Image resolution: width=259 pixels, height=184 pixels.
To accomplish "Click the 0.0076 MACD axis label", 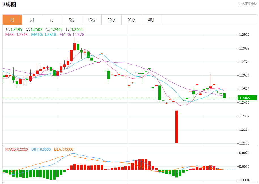I will [244, 153].
